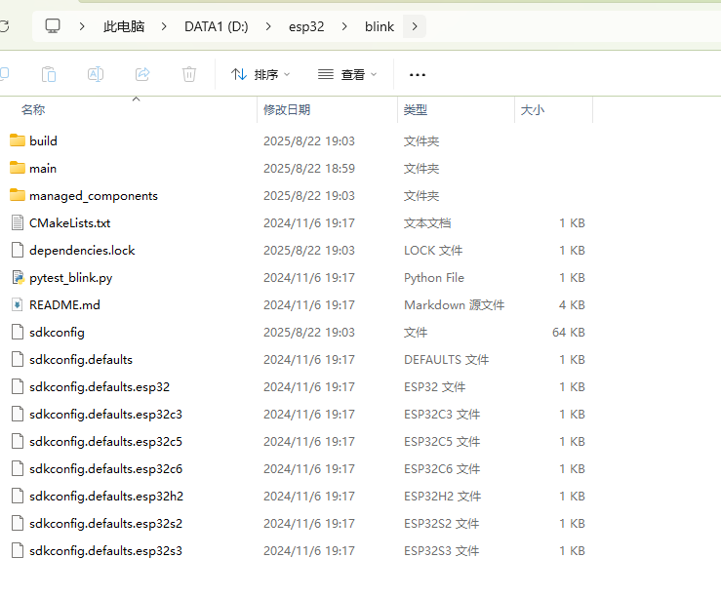Click blink in the address bar path
This screenshot has height=598, width=721.
(380, 26)
